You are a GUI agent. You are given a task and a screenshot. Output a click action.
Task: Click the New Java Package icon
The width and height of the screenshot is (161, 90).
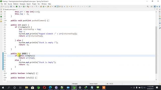click(41, 6)
